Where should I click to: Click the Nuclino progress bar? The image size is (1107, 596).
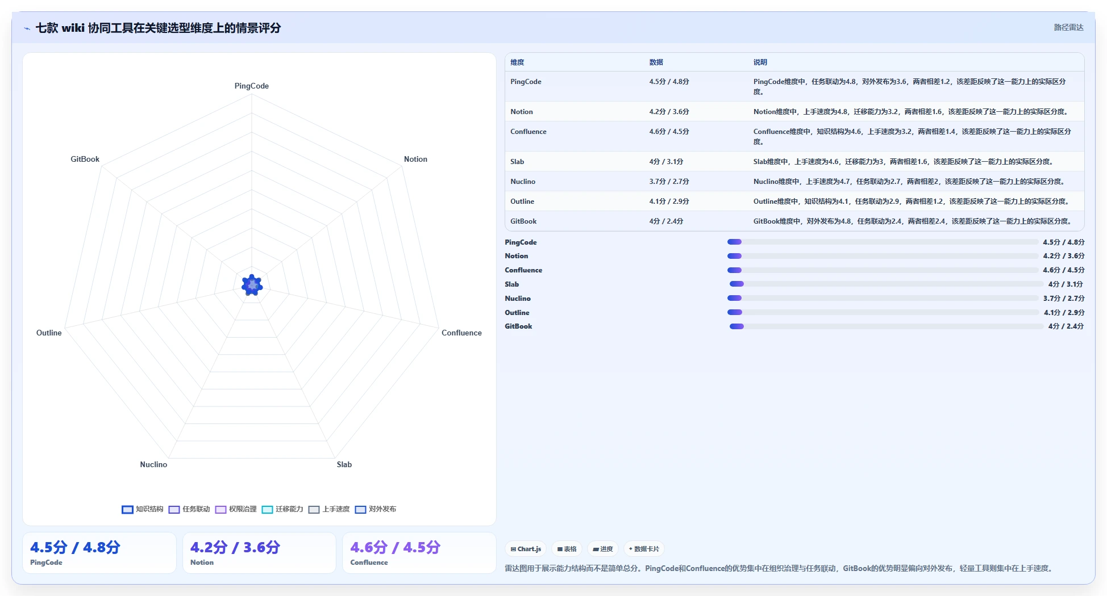[883, 298]
